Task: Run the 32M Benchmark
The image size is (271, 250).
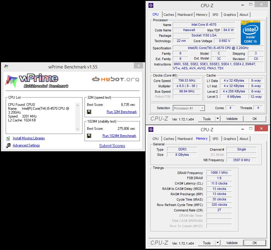Action: coord(122,112)
